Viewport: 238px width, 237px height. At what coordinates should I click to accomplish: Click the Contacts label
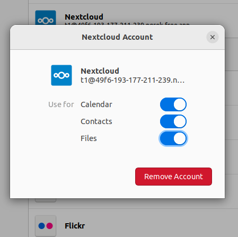pos(96,121)
